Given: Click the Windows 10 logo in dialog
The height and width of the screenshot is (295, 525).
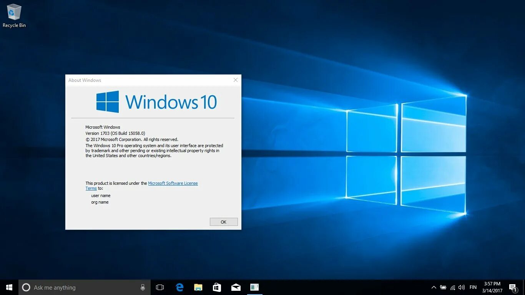Looking at the screenshot, I should click(x=156, y=102).
